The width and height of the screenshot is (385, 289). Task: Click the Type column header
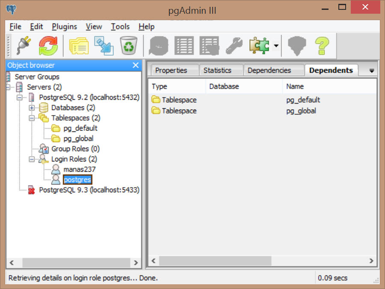click(177, 86)
